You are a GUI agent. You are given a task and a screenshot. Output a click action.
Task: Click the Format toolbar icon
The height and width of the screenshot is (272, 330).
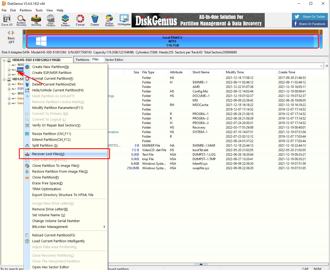pos(80,20)
